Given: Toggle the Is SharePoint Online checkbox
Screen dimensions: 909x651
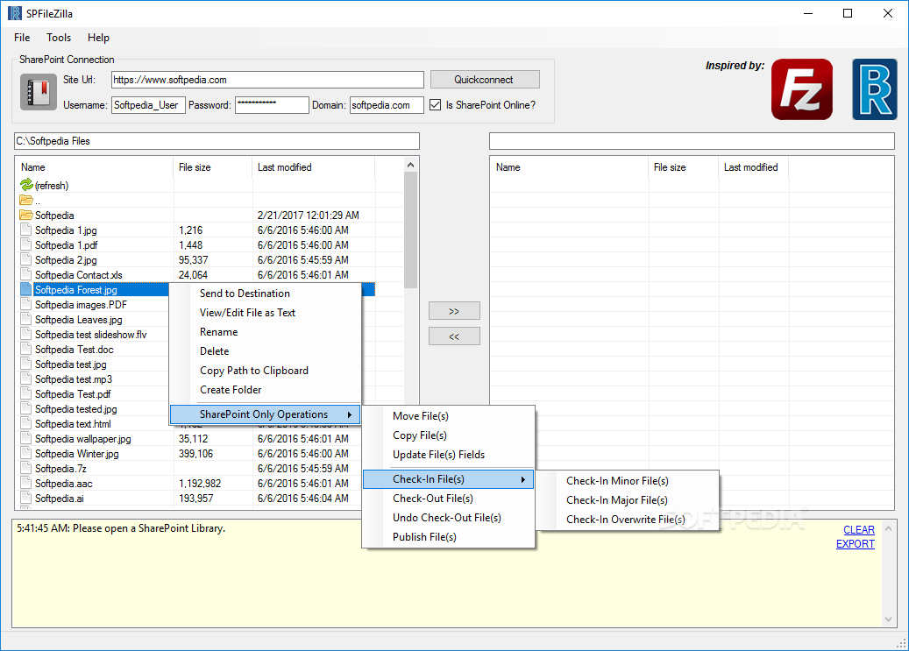Looking at the screenshot, I should (x=435, y=105).
